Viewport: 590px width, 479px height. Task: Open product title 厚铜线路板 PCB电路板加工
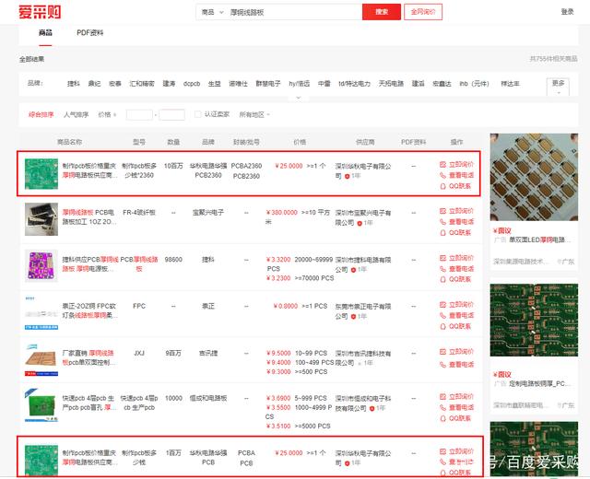[89, 217]
